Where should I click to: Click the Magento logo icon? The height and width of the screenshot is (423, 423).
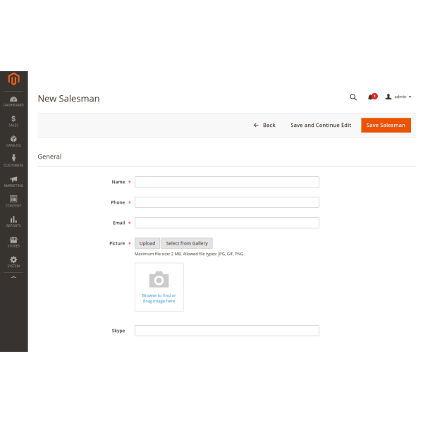tap(13, 79)
